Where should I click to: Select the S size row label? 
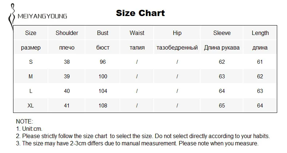[x=31, y=62]
